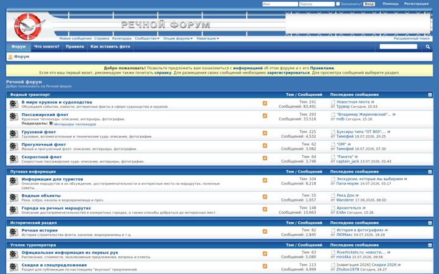Click the Тем: 241 count text
Viewport: 439px width, 274px height.
307,102
